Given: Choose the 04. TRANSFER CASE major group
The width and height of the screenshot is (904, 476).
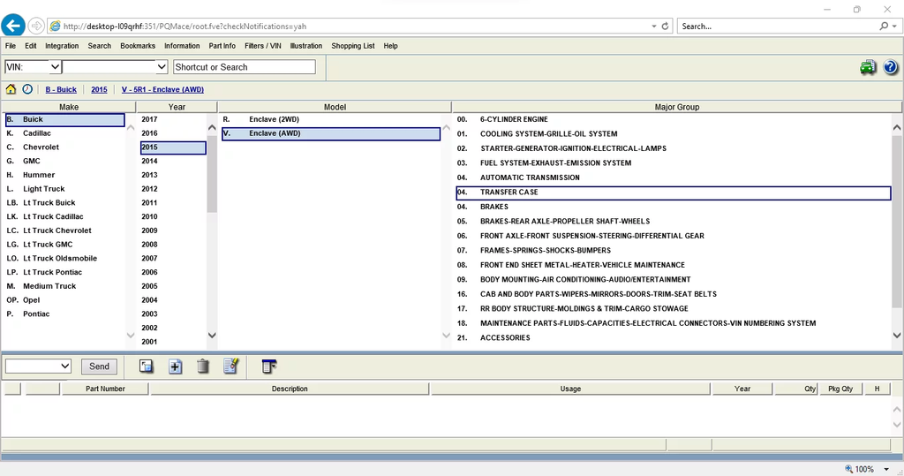Looking at the screenshot, I should coord(508,193).
